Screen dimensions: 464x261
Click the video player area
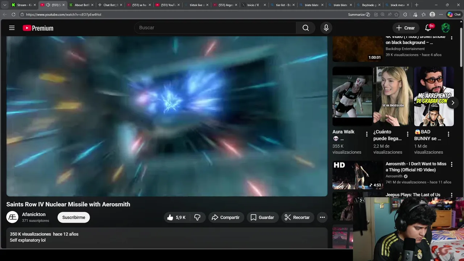167,116
